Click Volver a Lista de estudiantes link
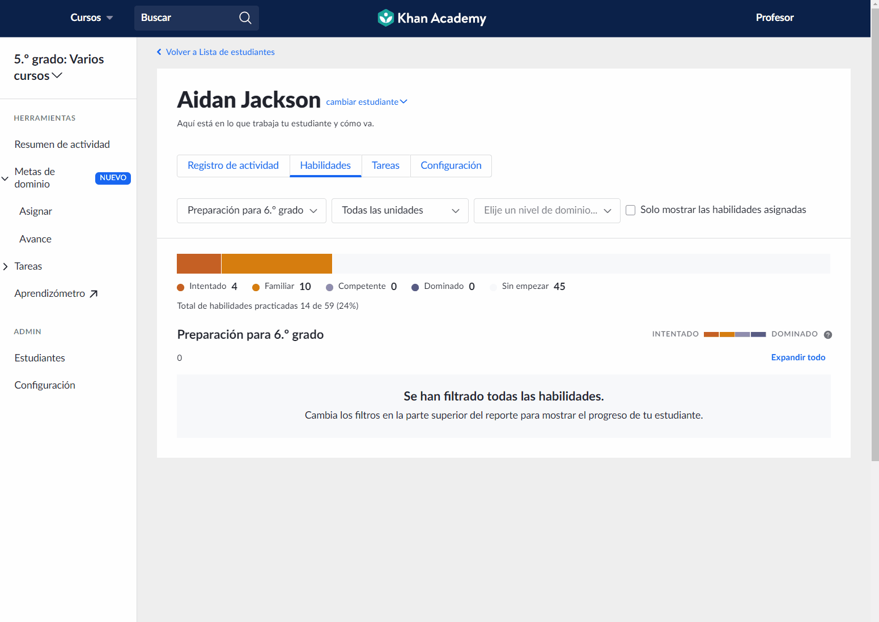The width and height of the screenshot is (879, 622). coord(220,52)
